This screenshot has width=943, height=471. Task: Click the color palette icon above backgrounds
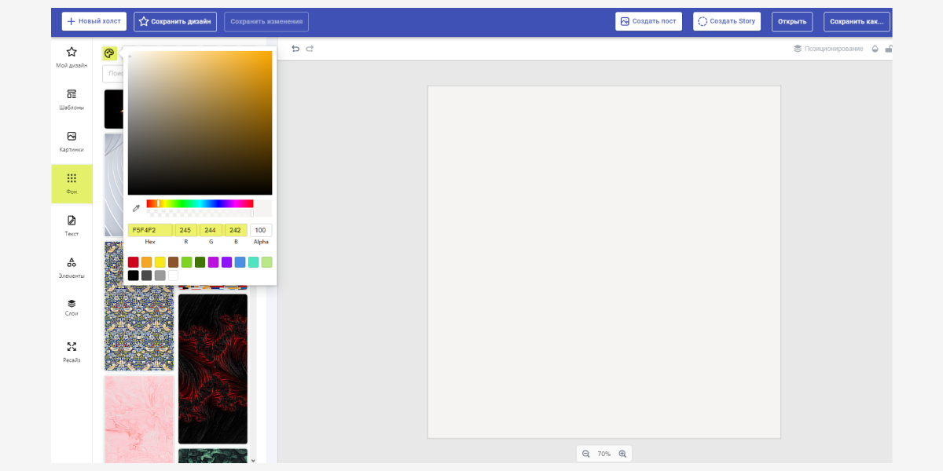109,53
